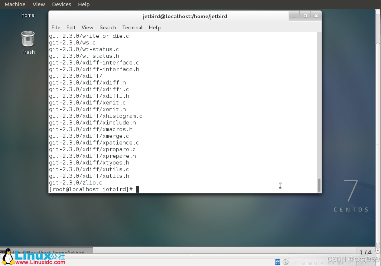Click the disc icon in the system tray
This screenshot has width=381, height=266.
tap(285, 262)
